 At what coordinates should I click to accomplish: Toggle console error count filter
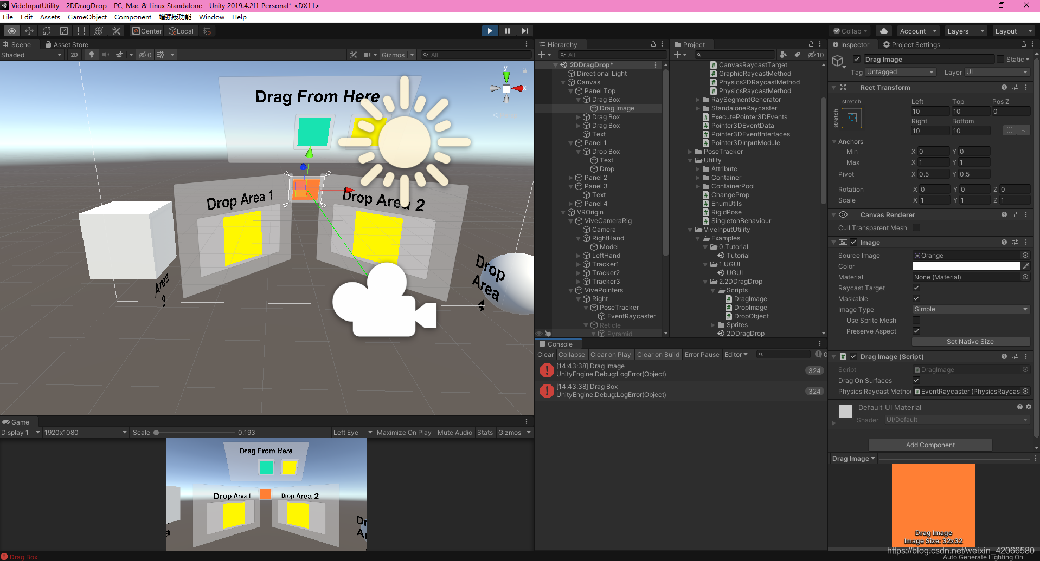tap(820, 354)
